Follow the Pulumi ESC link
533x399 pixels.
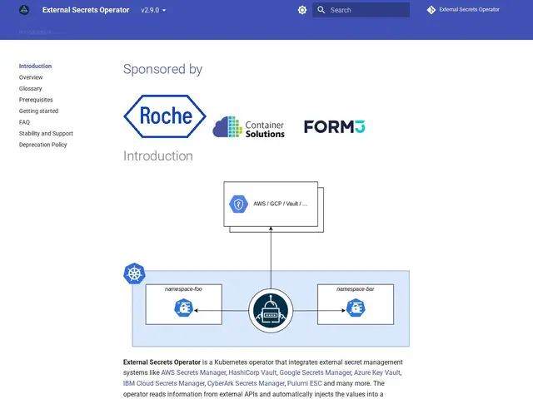pos(305,383)
